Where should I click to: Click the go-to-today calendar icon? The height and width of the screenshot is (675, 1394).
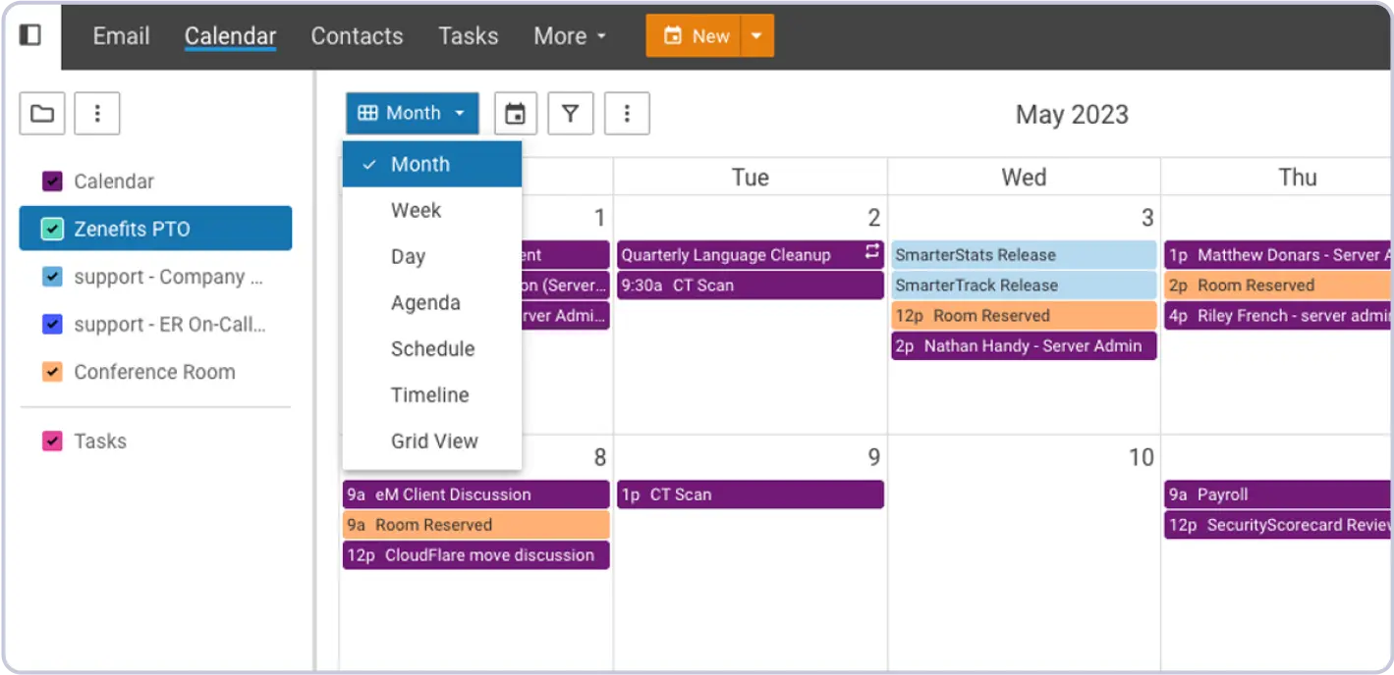point(515,114)
